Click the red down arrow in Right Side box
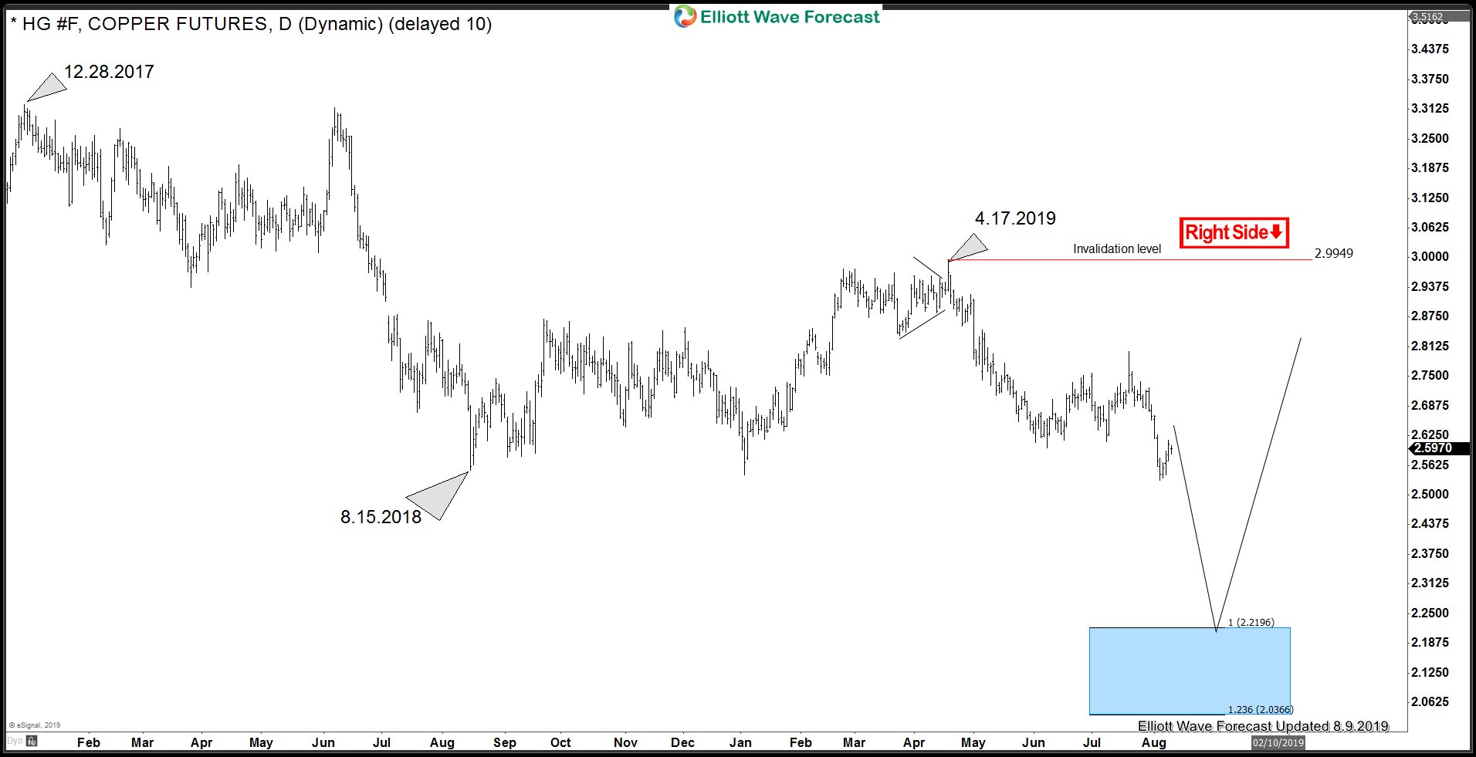The width and height of the screenshot is (1476, 757). [1278, 231]
